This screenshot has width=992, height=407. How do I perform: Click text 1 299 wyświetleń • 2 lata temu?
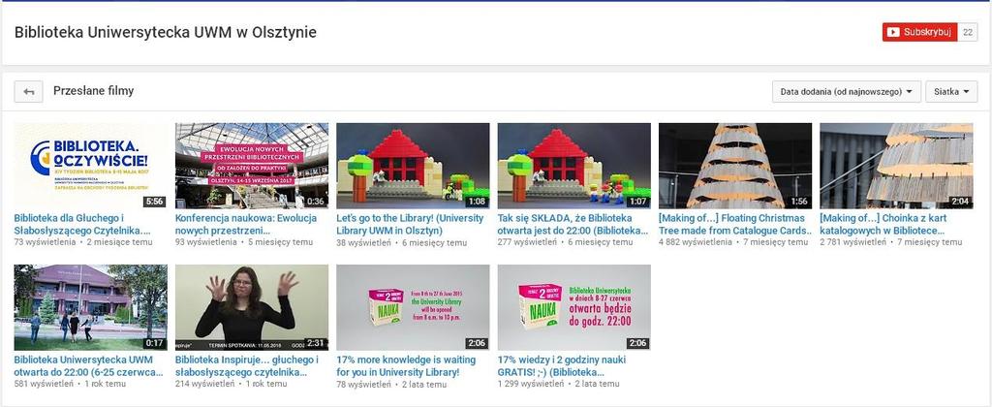(x=559, y=384)
